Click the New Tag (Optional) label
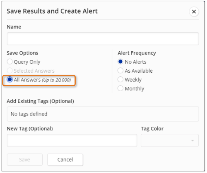The height and width of the screenshot is (173, 207). 30,129
